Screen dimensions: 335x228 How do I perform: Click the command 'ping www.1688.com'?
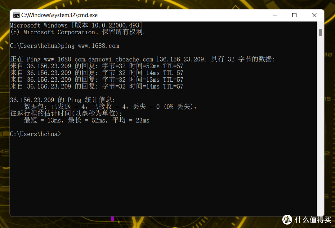90,46
